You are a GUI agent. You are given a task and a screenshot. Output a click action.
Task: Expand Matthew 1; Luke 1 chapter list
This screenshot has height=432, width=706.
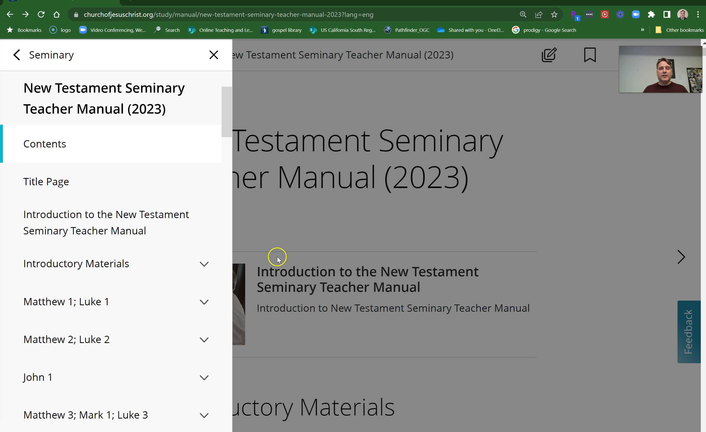click(x=204, y=302)
